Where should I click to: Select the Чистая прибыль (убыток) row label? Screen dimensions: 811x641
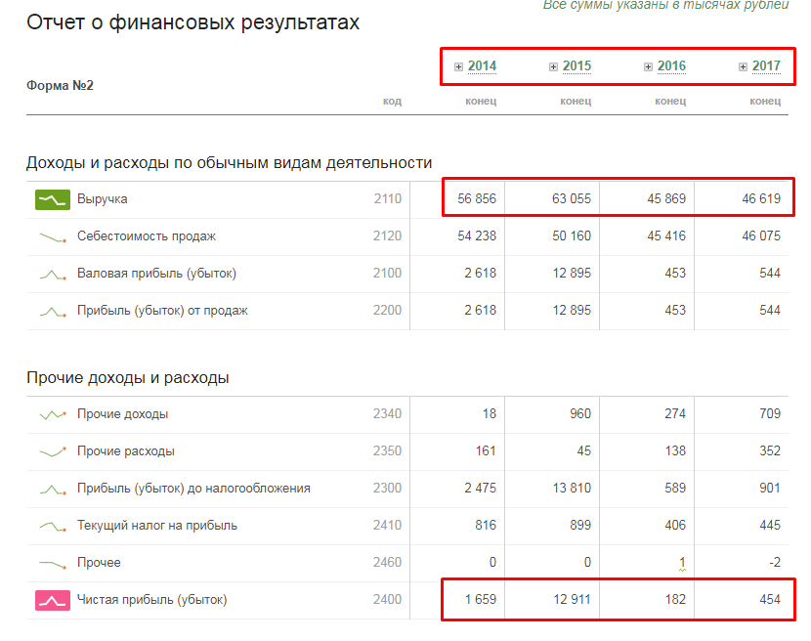(x=157, y=600)
